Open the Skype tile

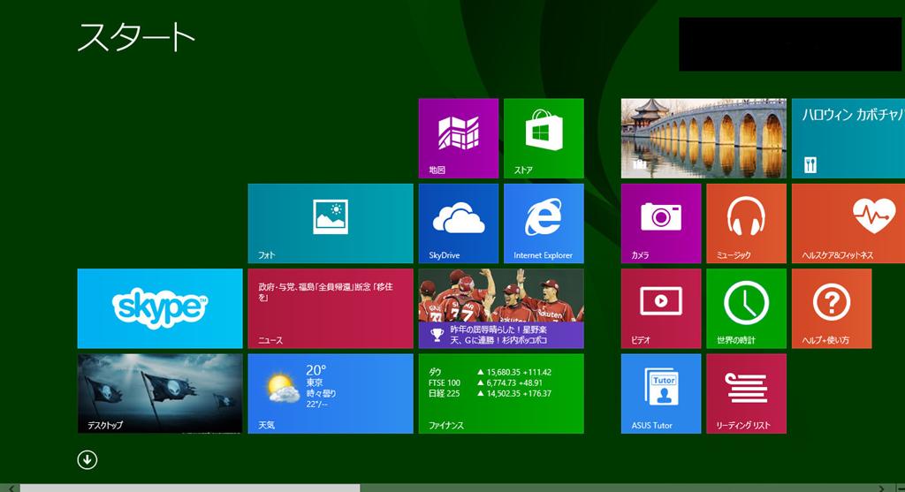coord(160,308)
